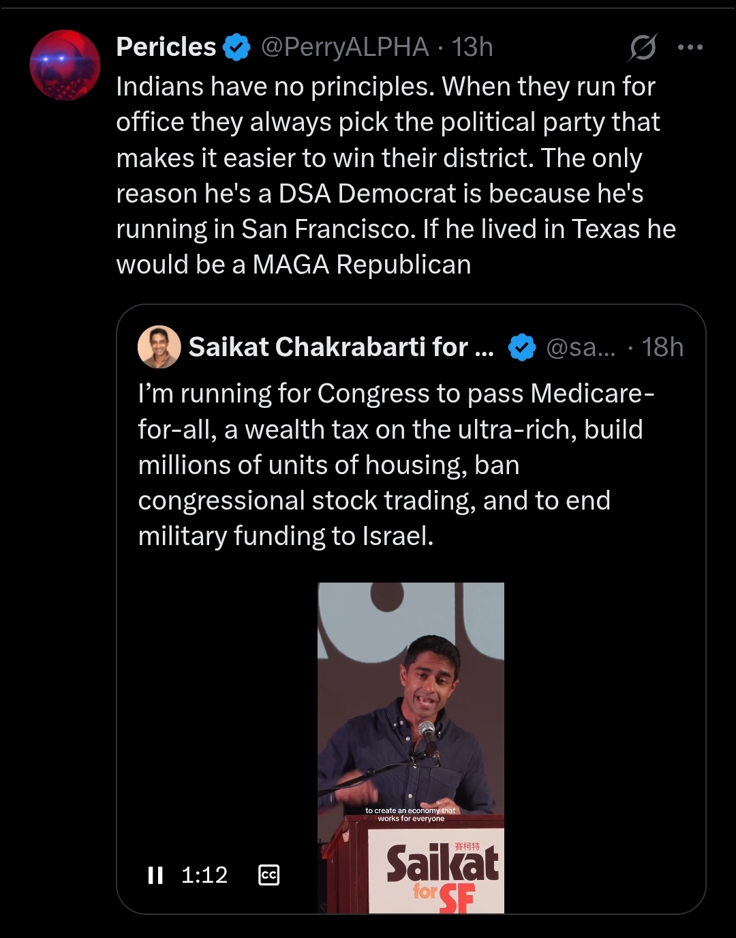736x938 pixels.
Task: Click the 13h post timestamp
Action: pyautogui.click(x=472, y=47)
